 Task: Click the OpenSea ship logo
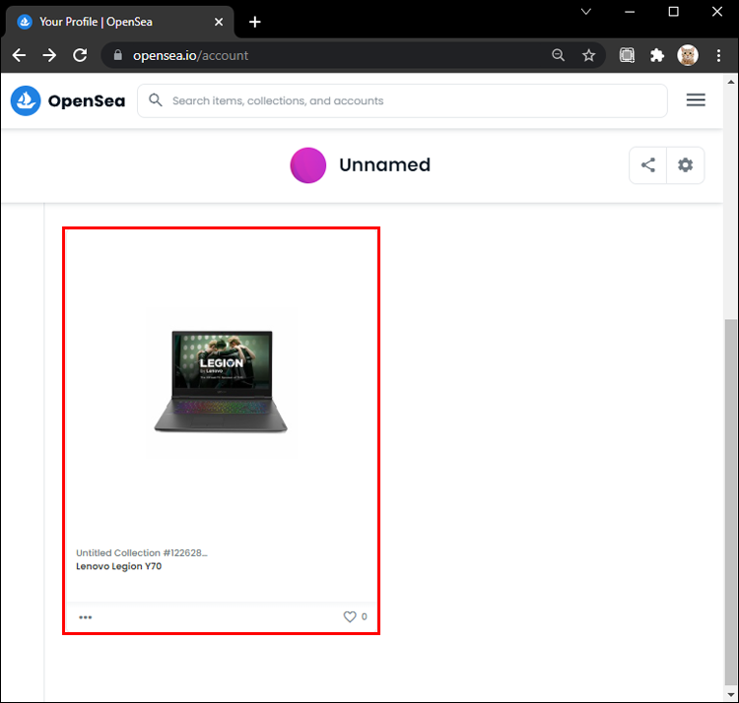[x=26, y=100]
